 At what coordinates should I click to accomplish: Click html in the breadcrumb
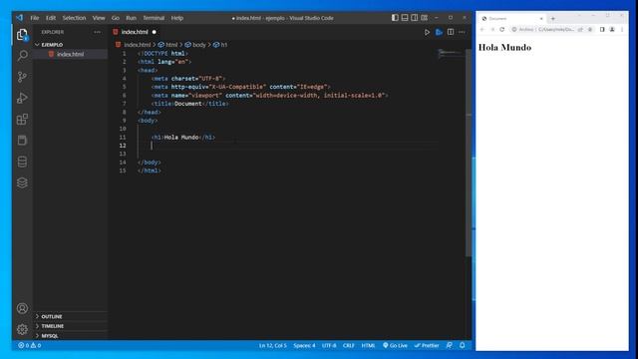(171, 45)
